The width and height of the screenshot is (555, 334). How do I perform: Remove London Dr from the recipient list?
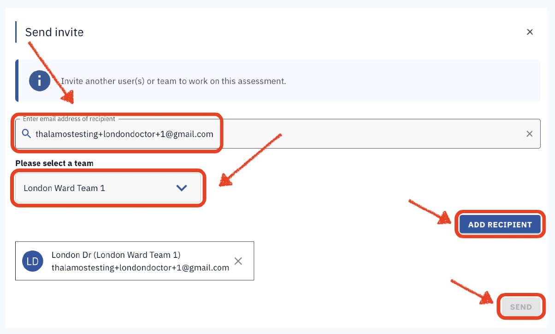coord(238,261)
